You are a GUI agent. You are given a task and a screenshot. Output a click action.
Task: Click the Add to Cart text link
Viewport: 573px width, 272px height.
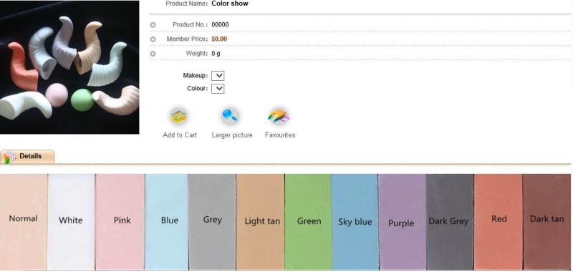180,135
